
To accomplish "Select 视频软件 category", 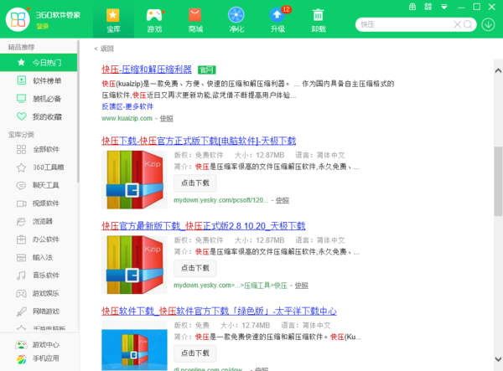I will [x=39, y=204].
